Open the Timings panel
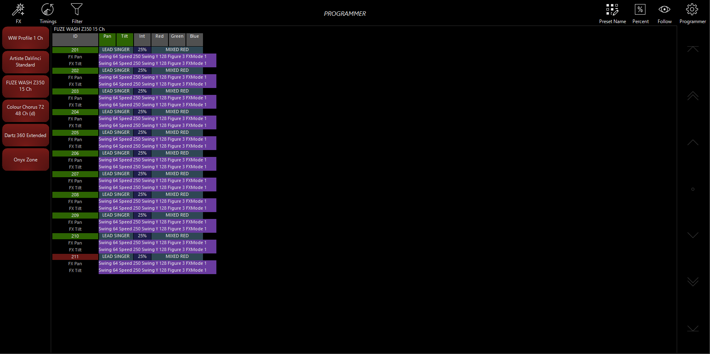The image size is (710, 354). point(48,13)
